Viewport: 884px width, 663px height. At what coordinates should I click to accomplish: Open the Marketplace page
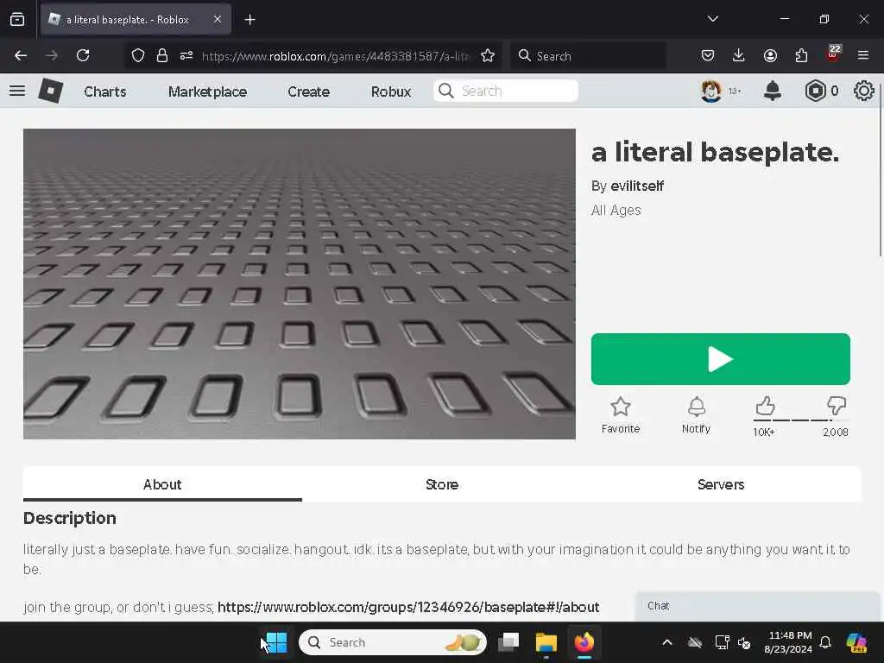click(x=207, y=92)
